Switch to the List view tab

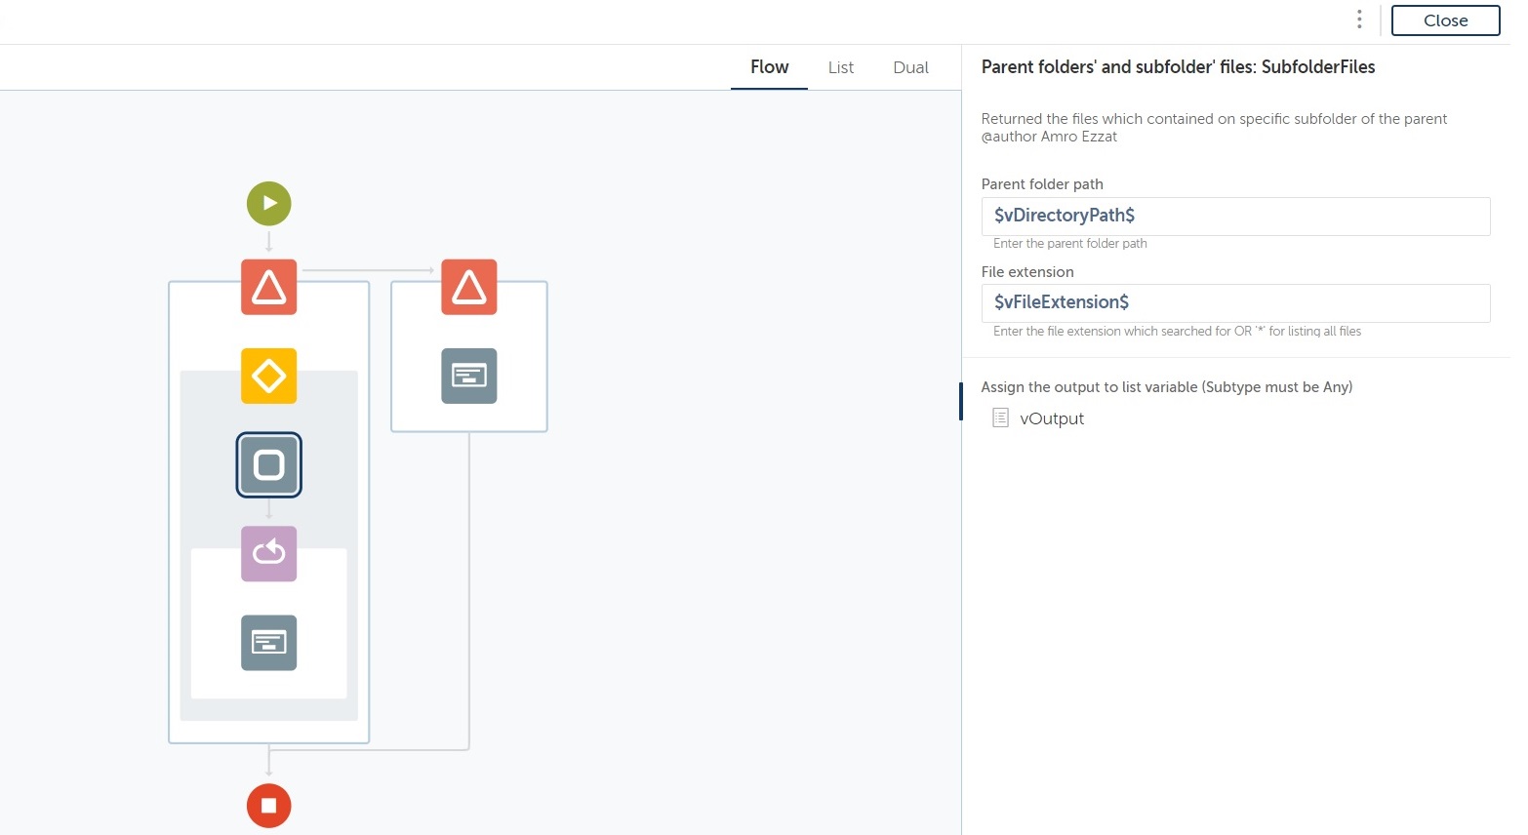click(x=841, y=67)
